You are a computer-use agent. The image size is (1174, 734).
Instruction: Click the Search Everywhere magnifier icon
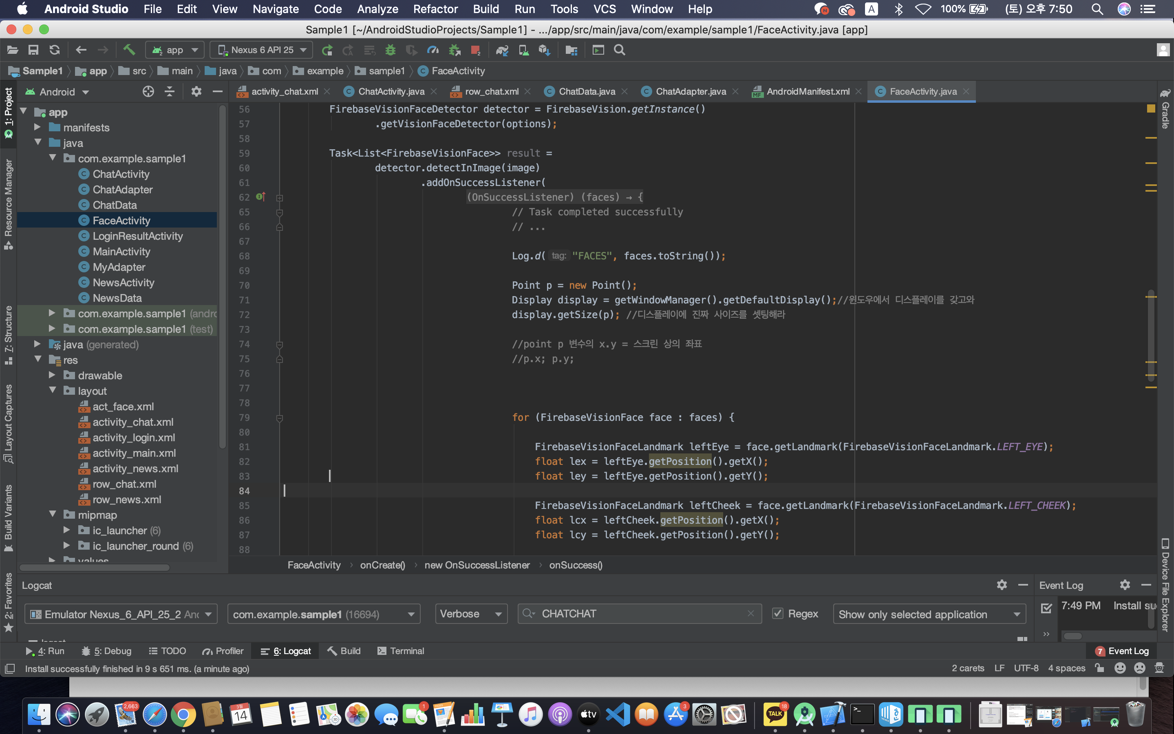(x=620, y=50)
